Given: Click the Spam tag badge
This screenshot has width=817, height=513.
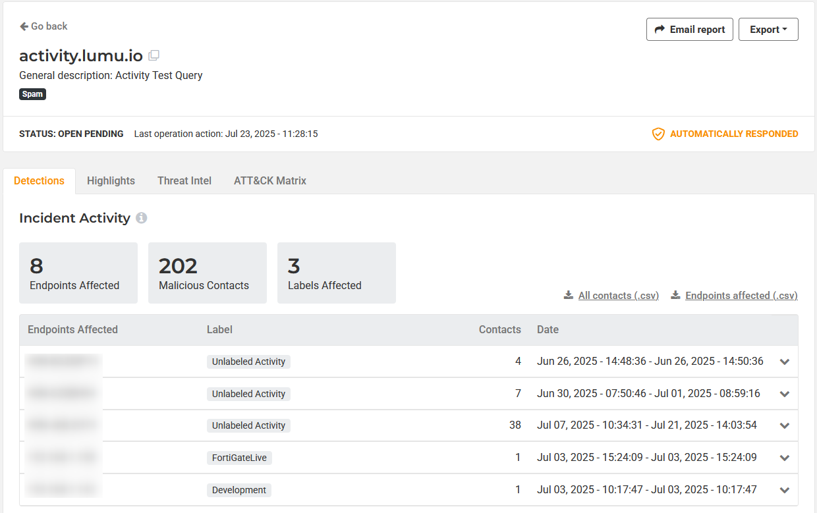Looking at the screenshot, I should tap(32, 94).
